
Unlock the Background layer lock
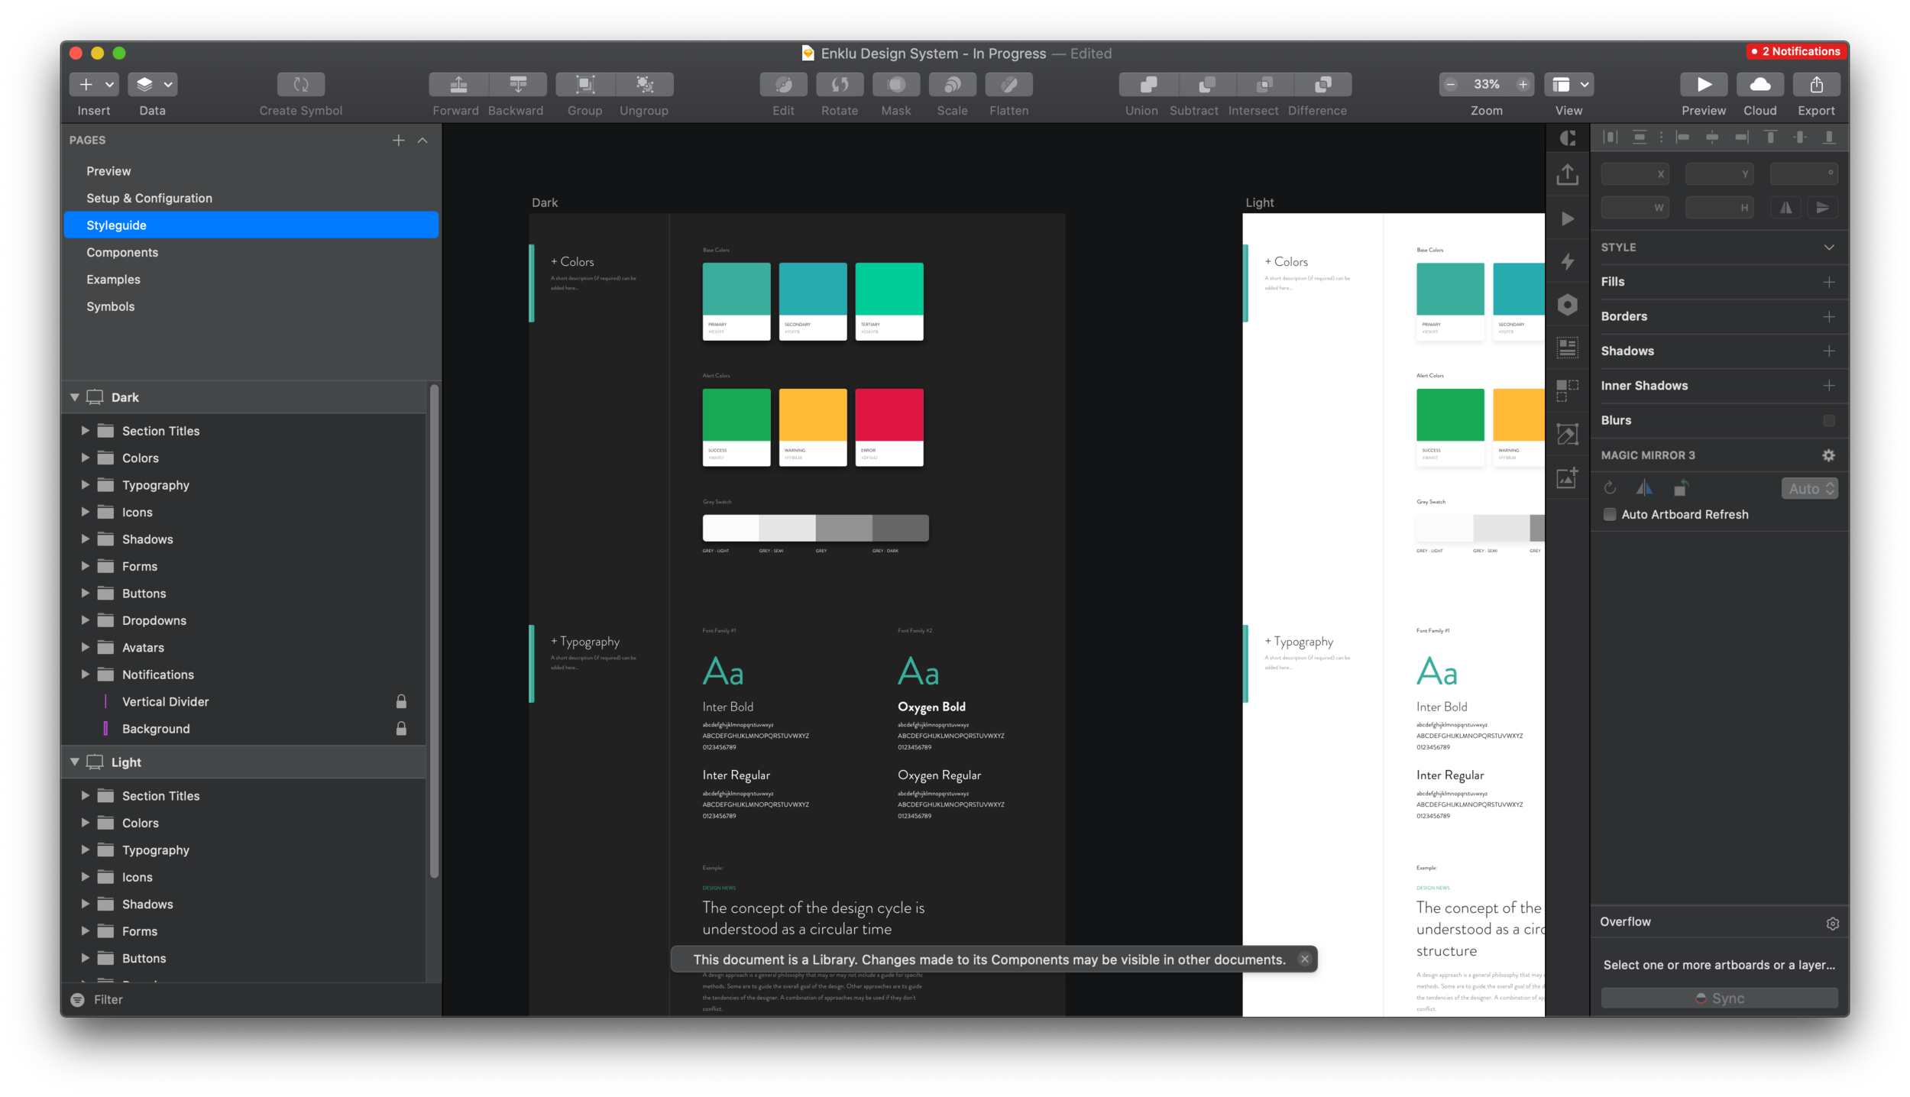[x=401, y=728]
